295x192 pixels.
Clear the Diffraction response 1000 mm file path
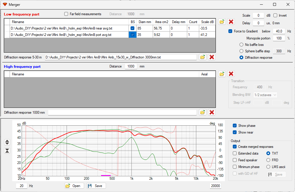[212, 113]
